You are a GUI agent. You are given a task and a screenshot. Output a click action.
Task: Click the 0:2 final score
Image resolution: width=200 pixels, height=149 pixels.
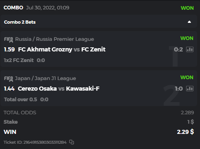tap(178, 49)
